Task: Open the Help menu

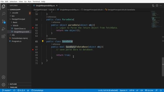Action: (x=43, y=2)
